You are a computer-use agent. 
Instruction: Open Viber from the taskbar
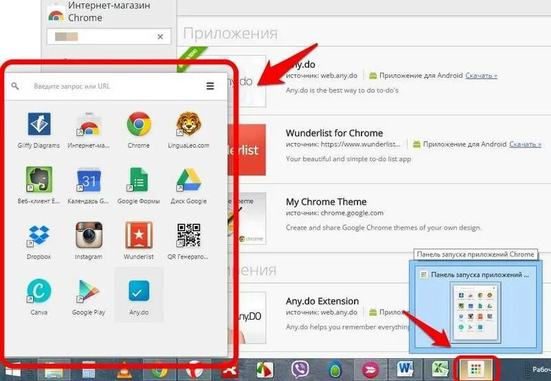(x=300, y=369)
